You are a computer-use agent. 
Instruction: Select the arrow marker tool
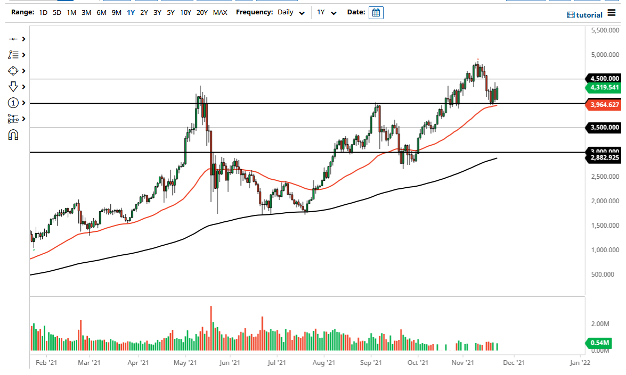13,87
